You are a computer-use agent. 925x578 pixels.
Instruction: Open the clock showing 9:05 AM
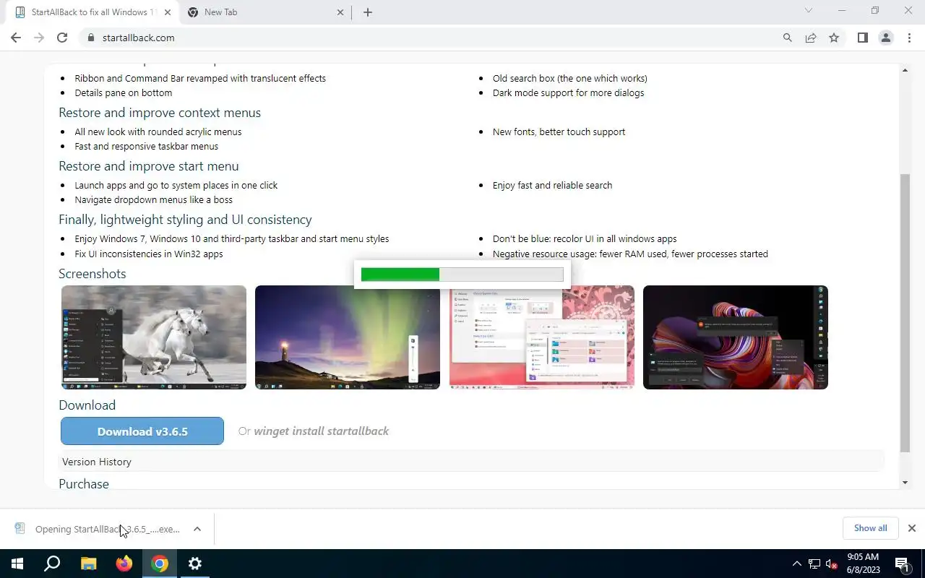[863, 564]
